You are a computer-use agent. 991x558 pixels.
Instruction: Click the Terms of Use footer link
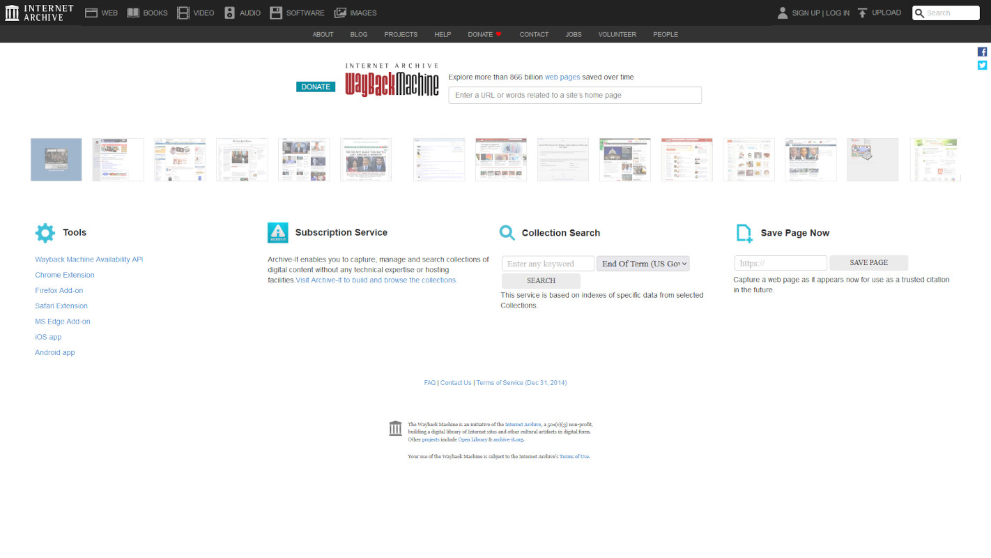574,456
